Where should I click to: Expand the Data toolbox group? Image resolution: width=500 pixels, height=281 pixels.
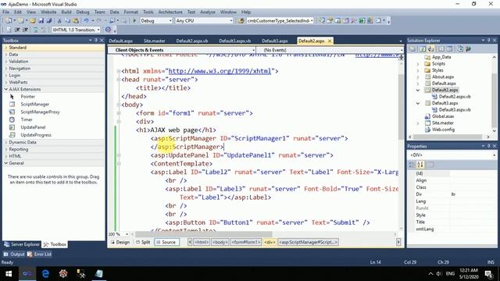[6, 55]
